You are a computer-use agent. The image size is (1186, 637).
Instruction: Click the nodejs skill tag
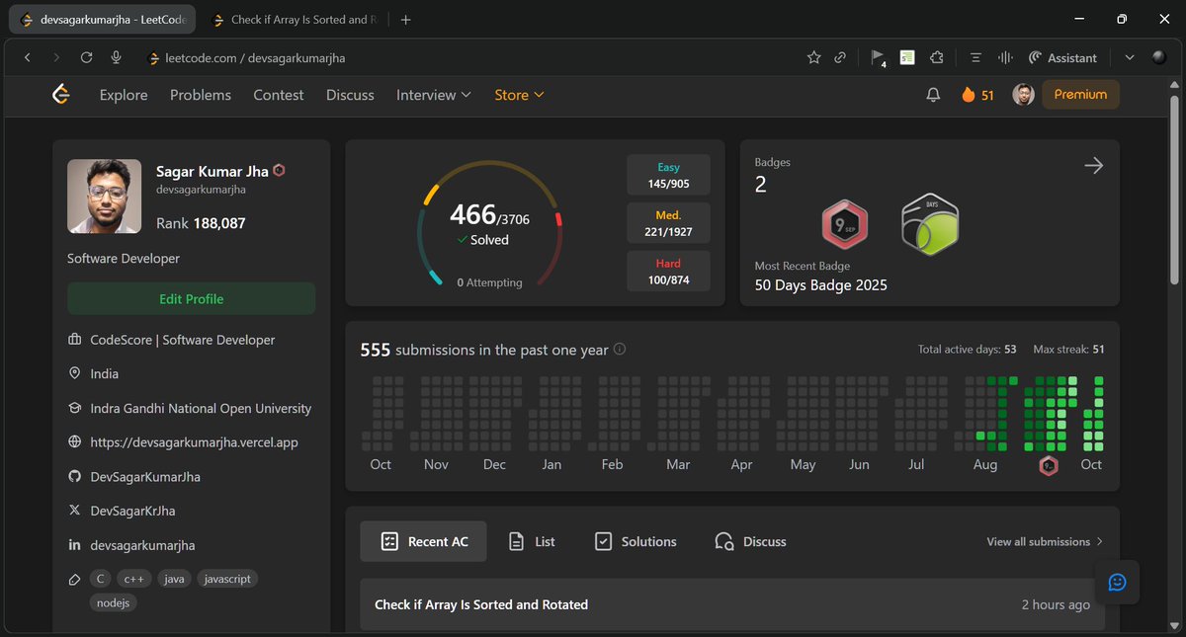coord(113,601)
